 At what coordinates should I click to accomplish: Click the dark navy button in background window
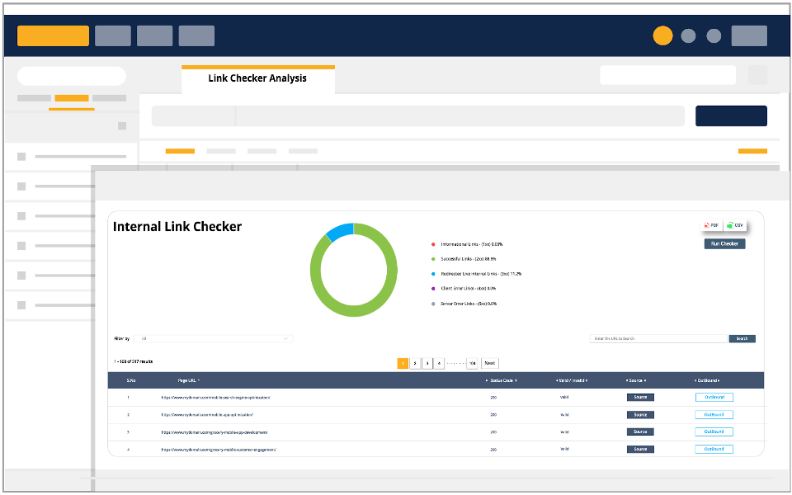pos(731,115)
